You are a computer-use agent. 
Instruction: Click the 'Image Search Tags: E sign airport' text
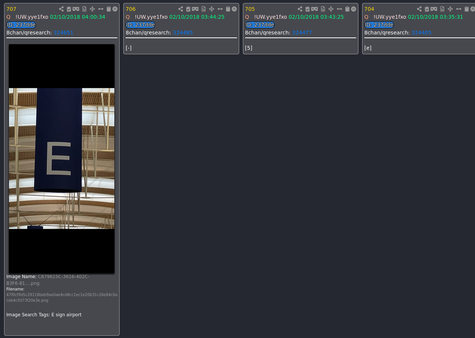(x=44, y=315)
